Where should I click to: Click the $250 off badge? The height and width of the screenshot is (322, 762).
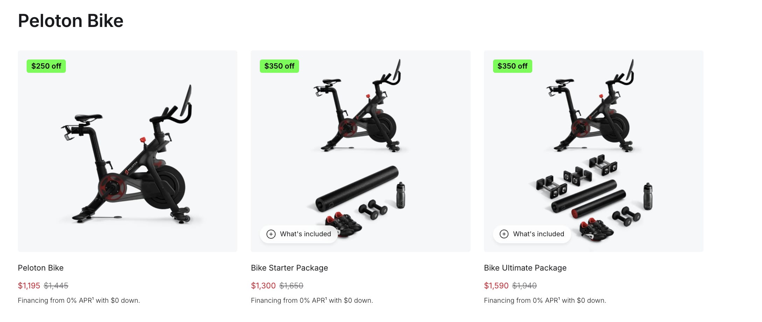(46, 65)
